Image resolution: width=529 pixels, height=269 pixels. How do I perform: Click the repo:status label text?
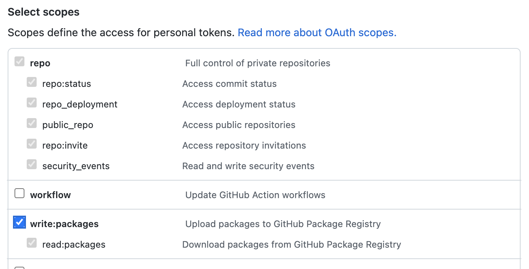67,84
